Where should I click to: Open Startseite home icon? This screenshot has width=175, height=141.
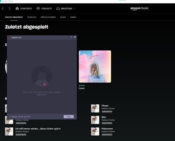(17, 8)
